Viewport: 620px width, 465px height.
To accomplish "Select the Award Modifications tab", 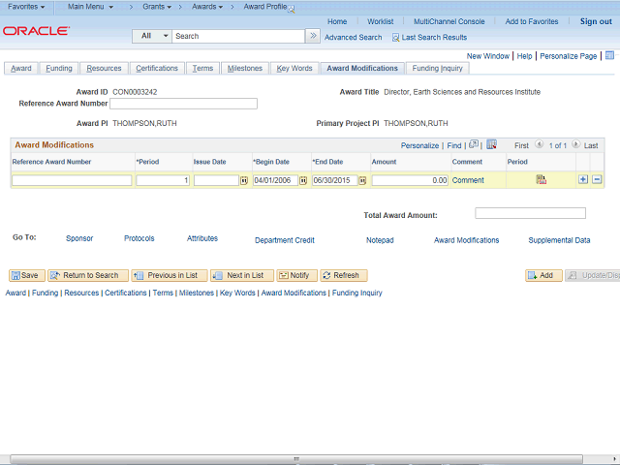I will click(x=362, y=69).
